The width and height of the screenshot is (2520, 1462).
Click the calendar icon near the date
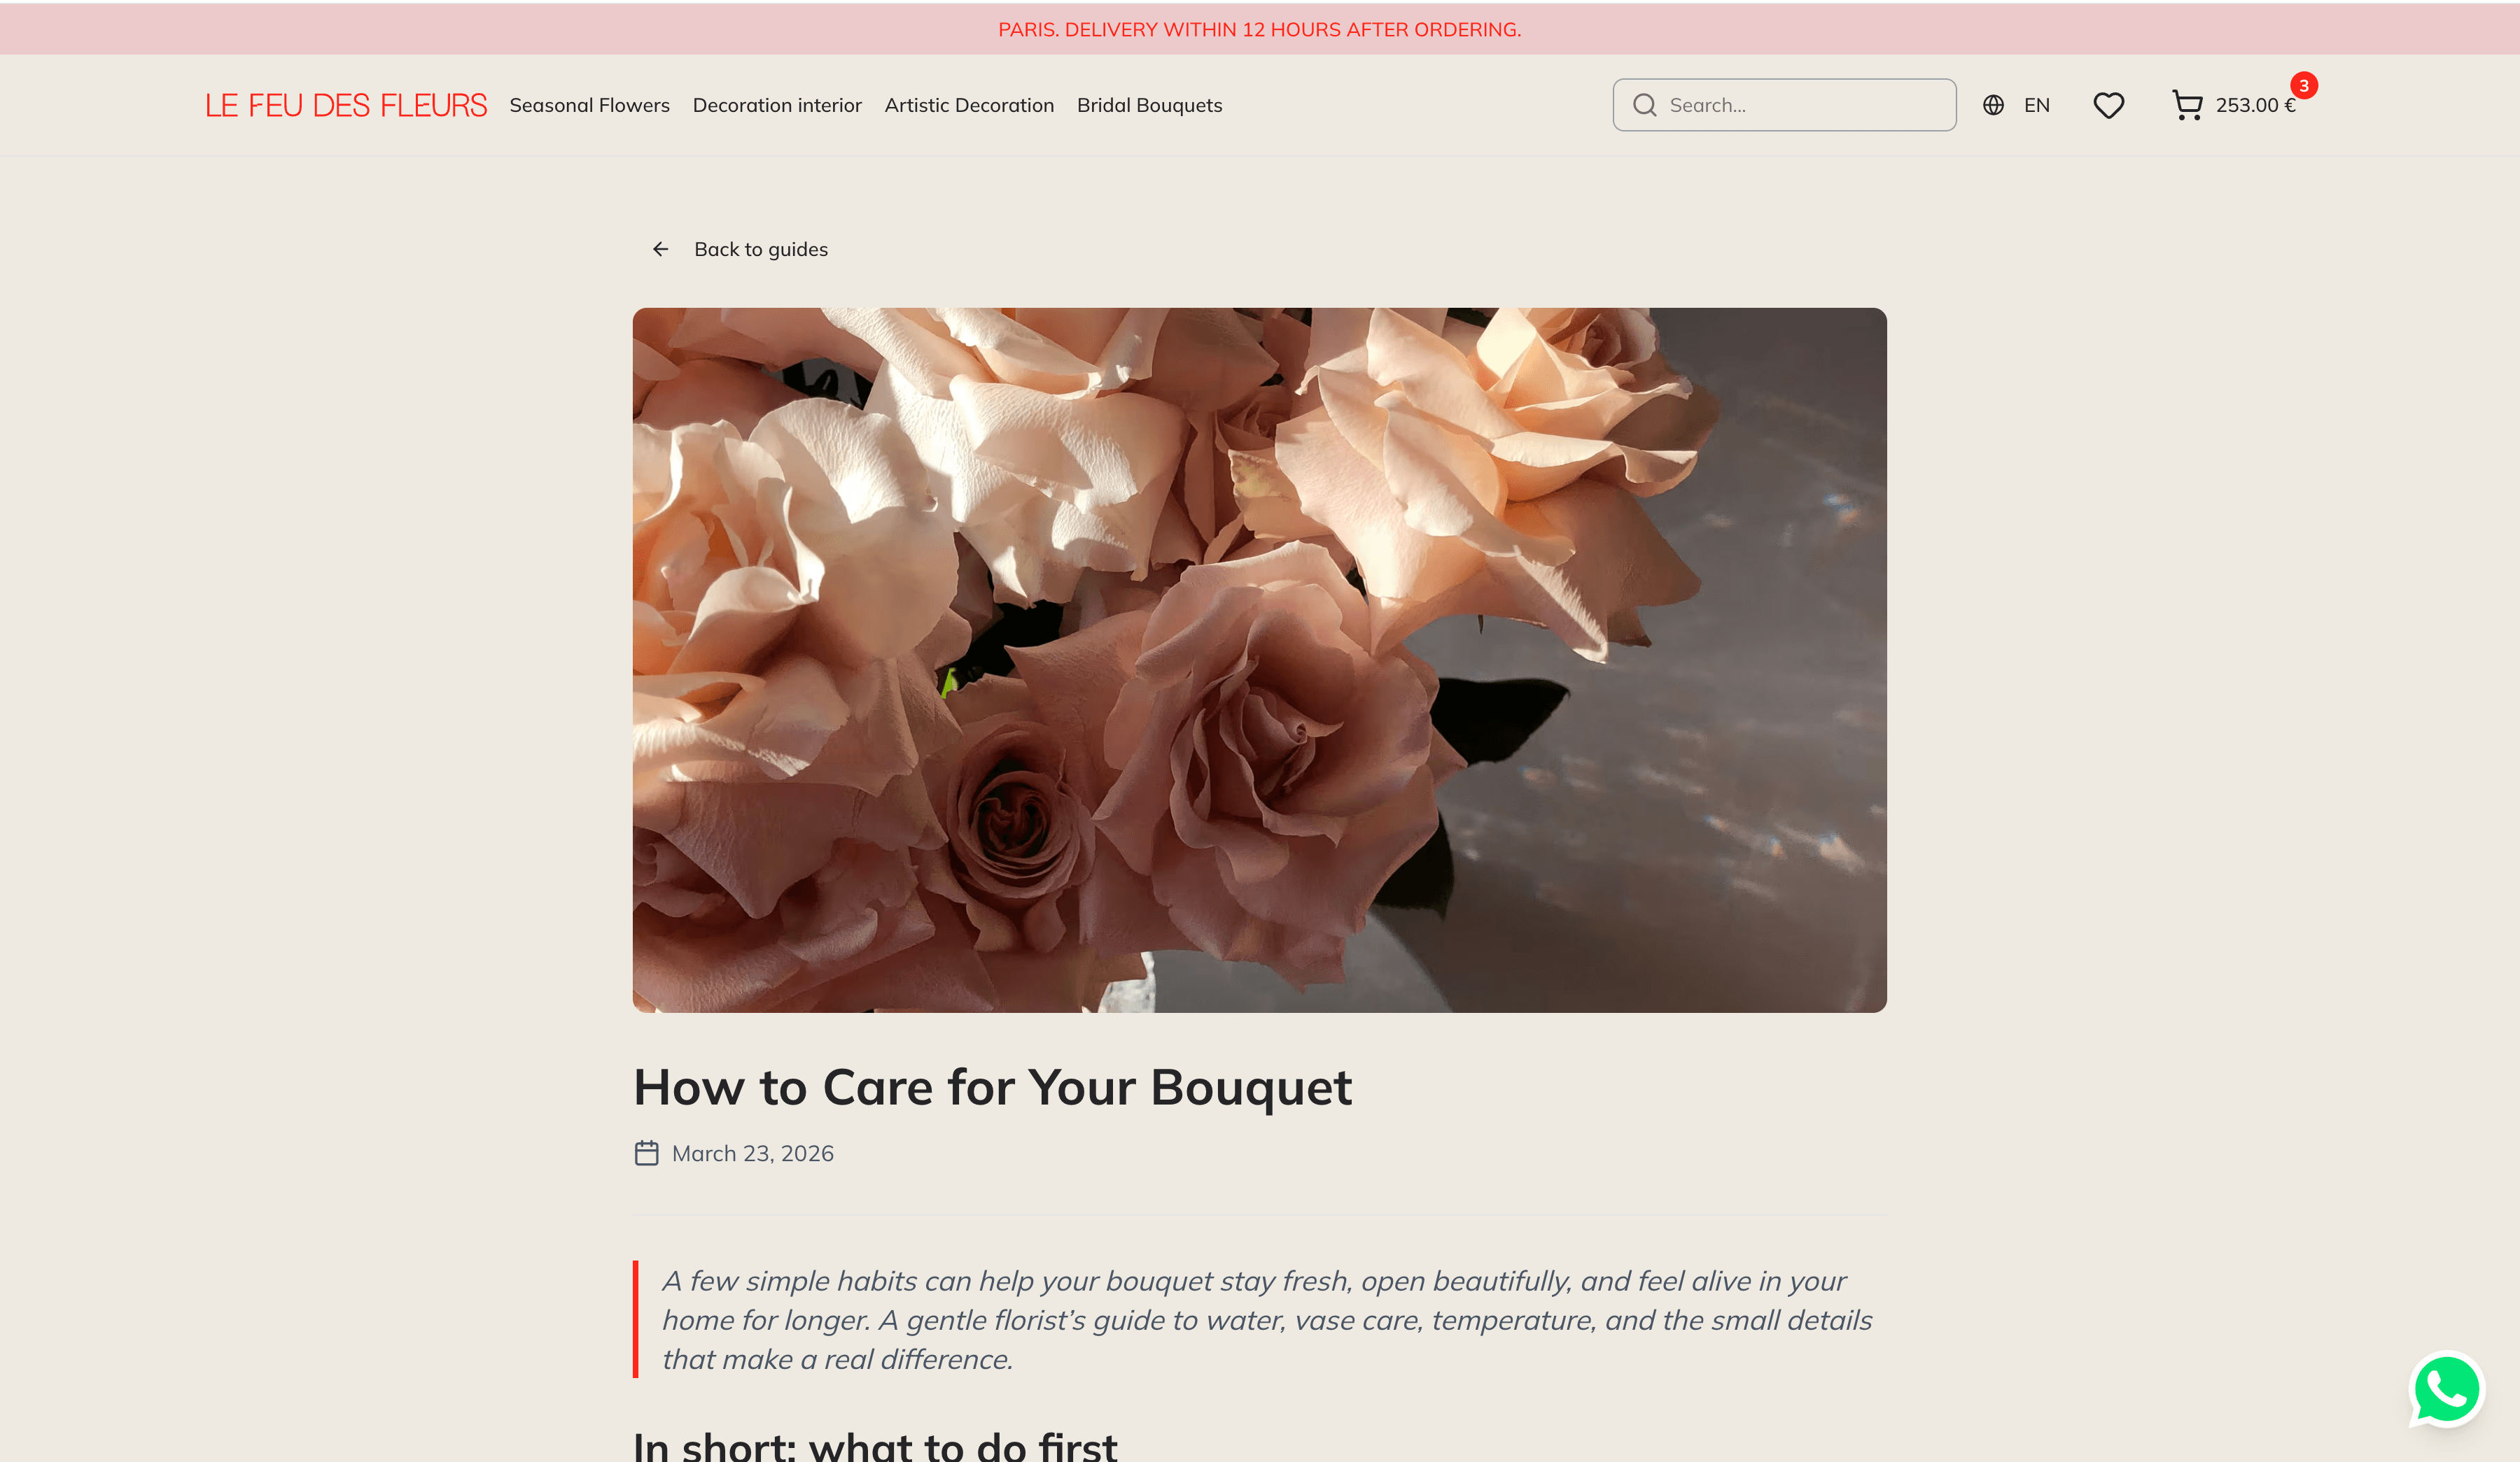647,1154
